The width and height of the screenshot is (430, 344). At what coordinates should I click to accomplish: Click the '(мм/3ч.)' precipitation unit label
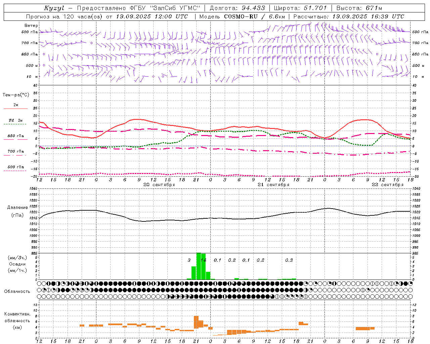pyautogui.click(x=17, y=258)
